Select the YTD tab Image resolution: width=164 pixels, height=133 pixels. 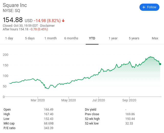tap(92, 38)
